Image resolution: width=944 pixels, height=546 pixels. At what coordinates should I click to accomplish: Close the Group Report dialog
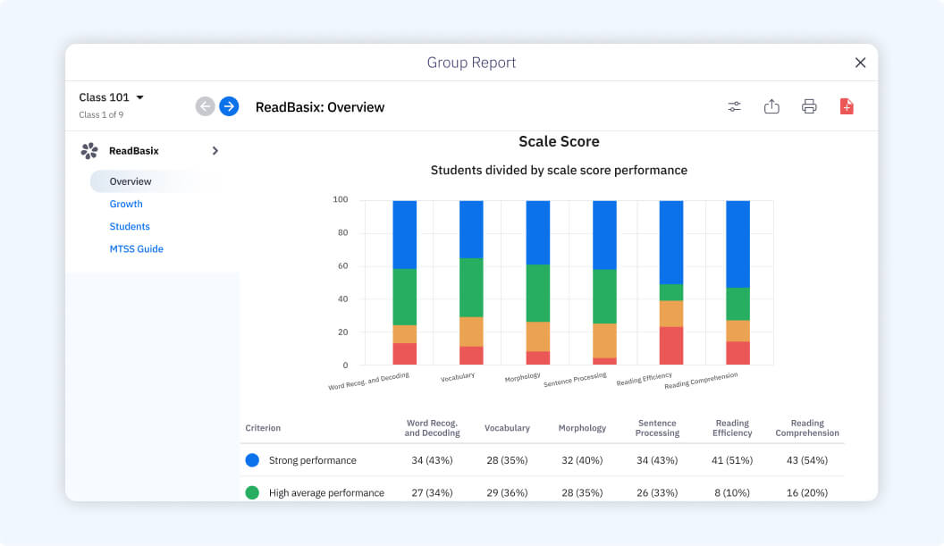860,63
